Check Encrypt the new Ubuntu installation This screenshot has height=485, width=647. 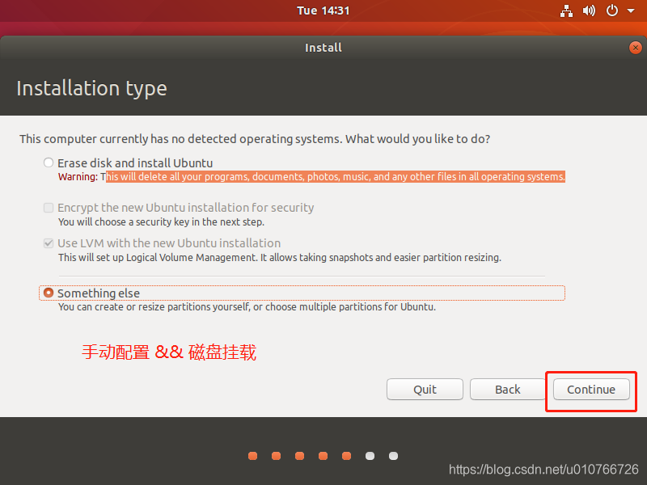pos(49,208)
